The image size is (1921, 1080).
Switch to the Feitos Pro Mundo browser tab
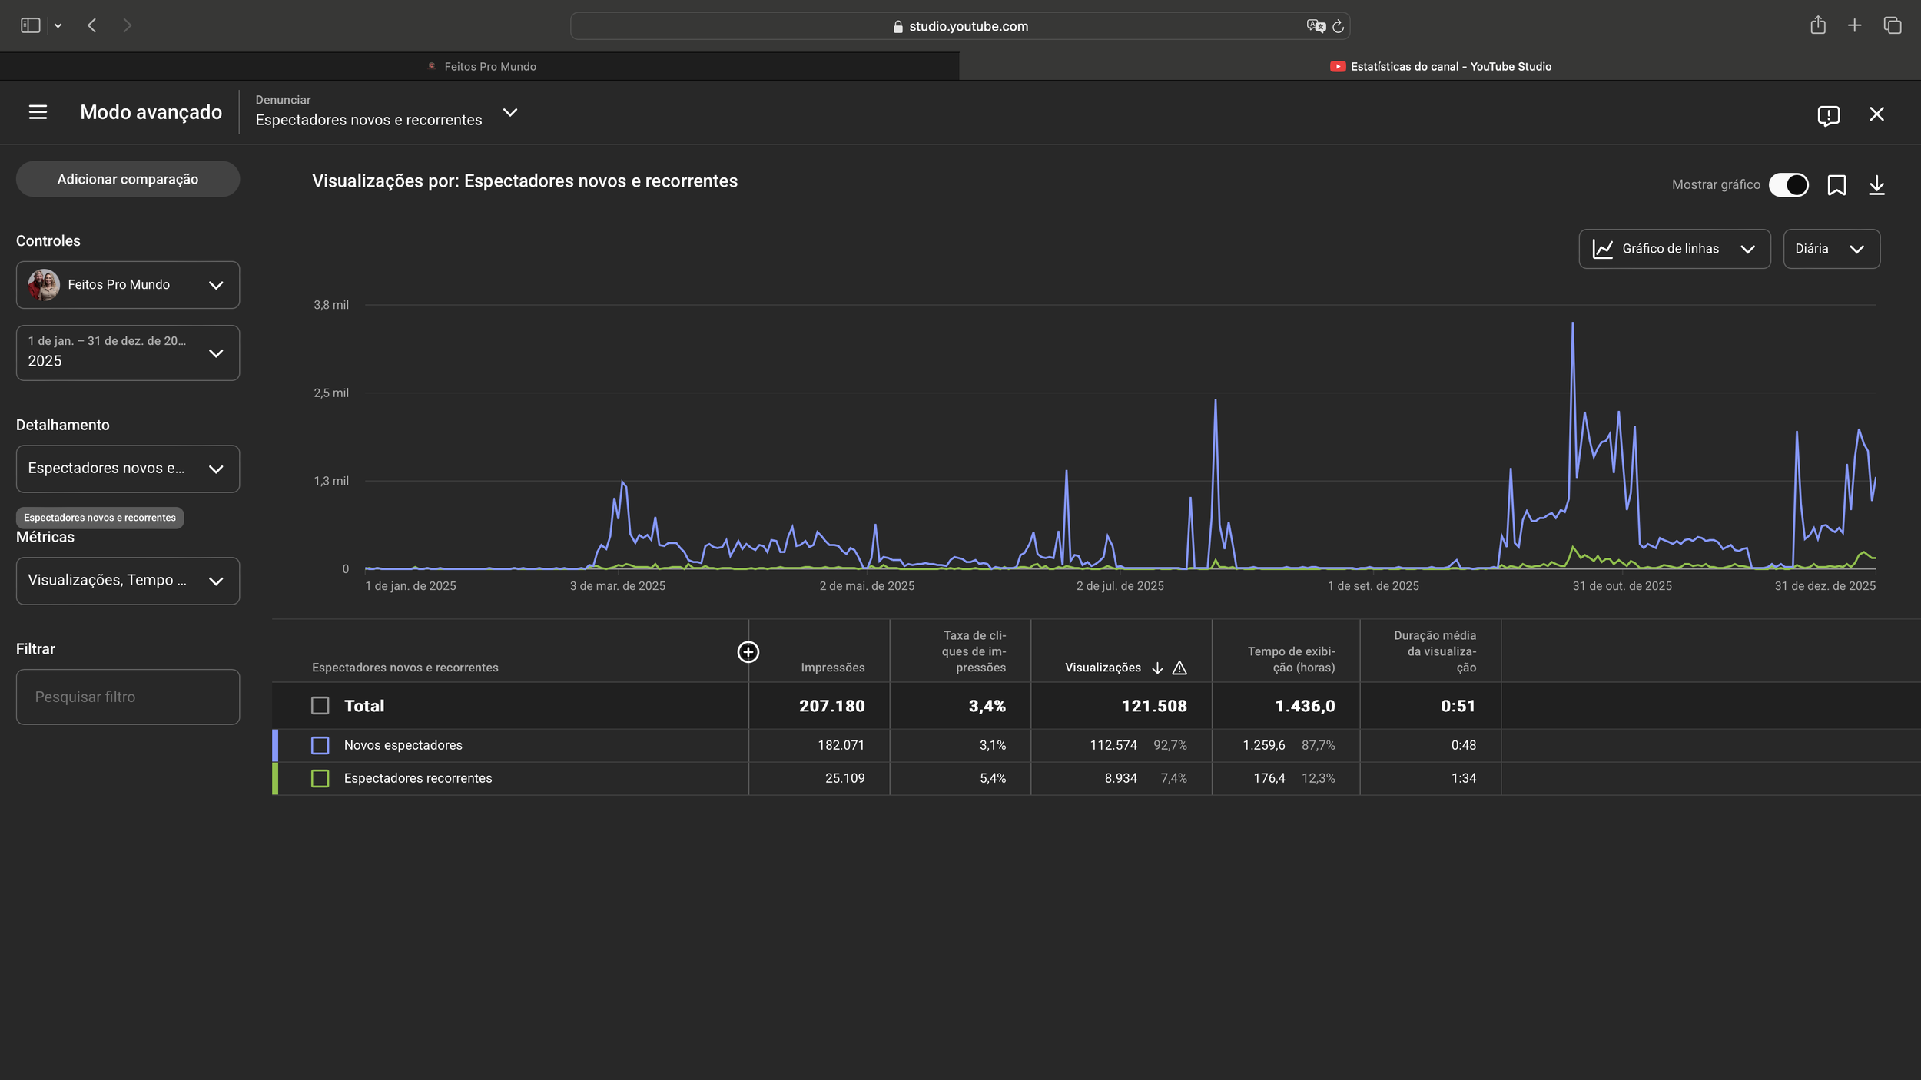point(480,67)
